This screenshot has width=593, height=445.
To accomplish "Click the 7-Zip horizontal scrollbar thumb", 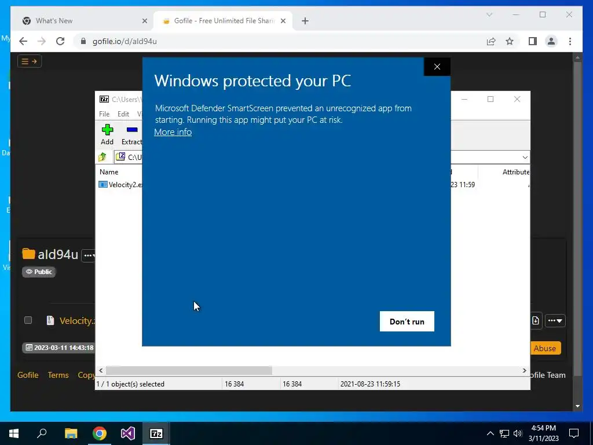I will click(189, 370).
